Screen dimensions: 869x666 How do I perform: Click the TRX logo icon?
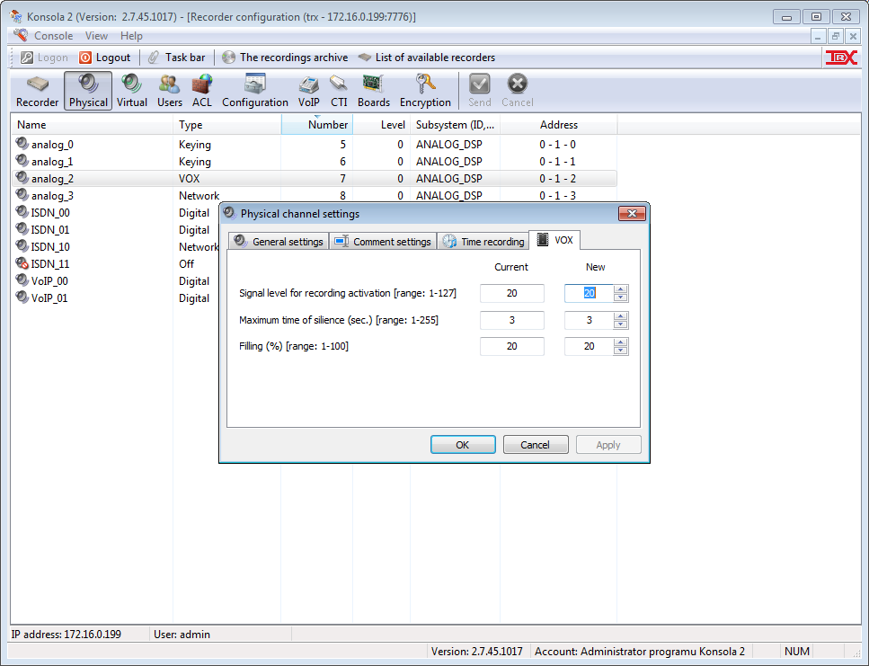(841, 57)
